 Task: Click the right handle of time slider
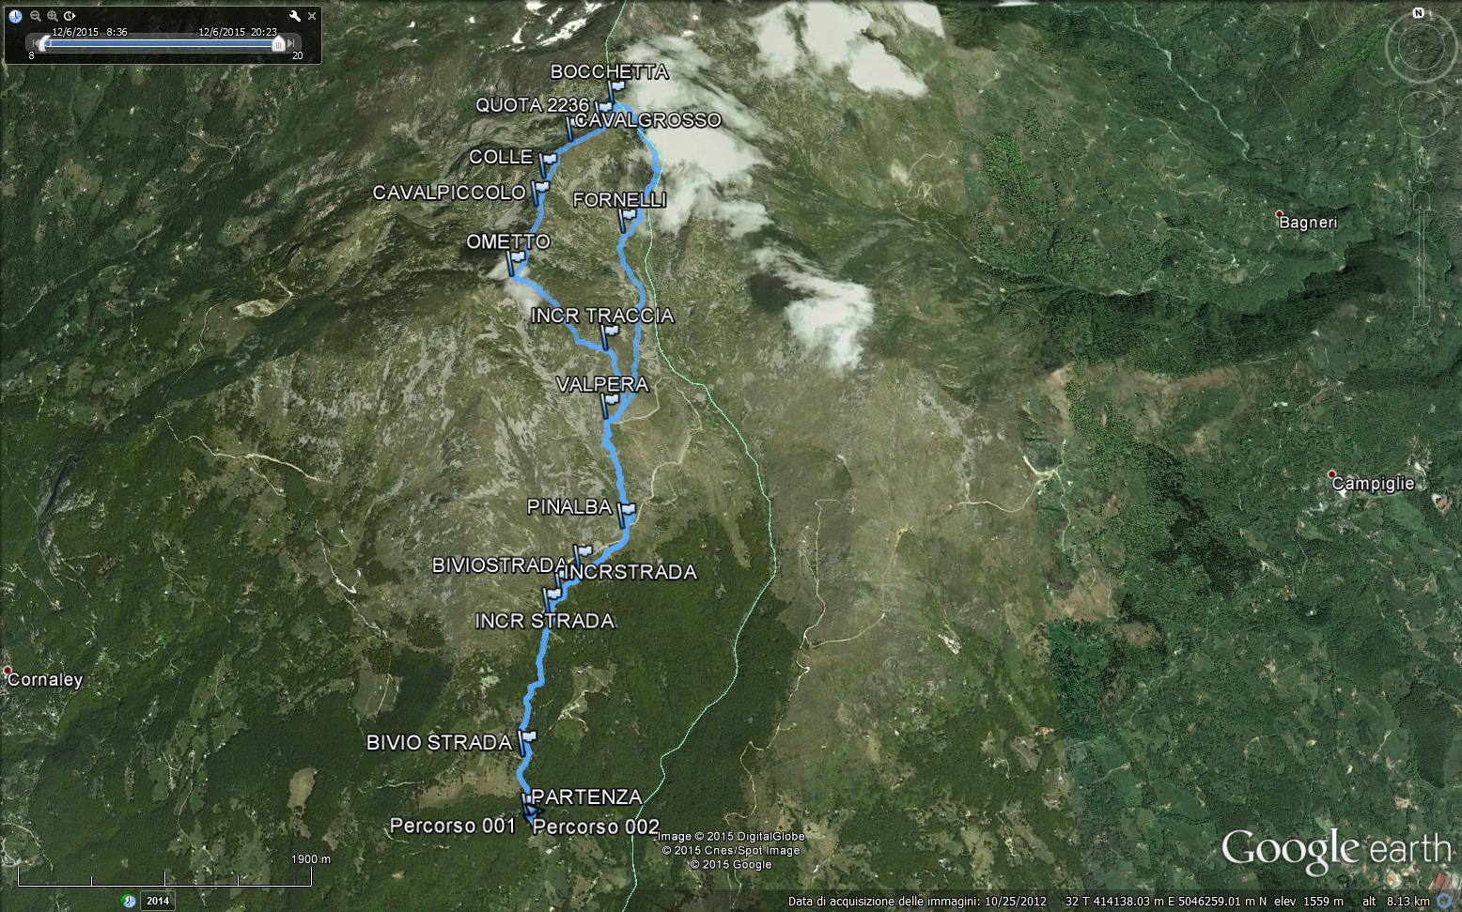pyautogui.click(x=278, y=43)
